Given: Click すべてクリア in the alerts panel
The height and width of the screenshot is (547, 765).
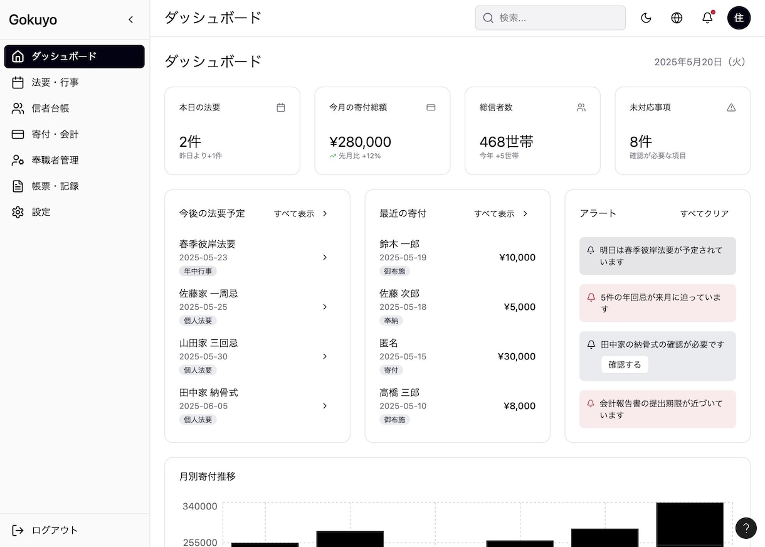Looking at the screenshot, I should pos(705,213).
